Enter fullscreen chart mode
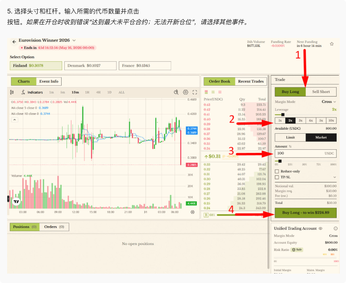Screen dimensions: 346x283 coord(195,92)
